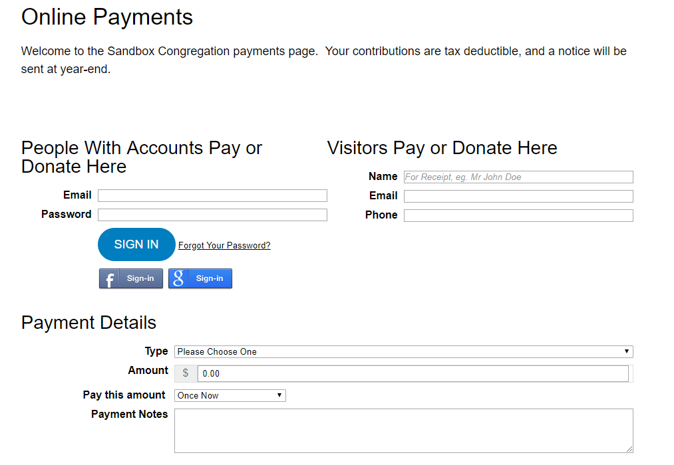Viewport: 674px width, 465px height.
Task: Sign in with the Facebook button
Action: [131, 278]
